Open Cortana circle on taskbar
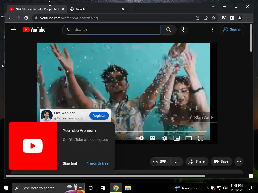Viewport: 258px width, 193px height. [91, 188]
